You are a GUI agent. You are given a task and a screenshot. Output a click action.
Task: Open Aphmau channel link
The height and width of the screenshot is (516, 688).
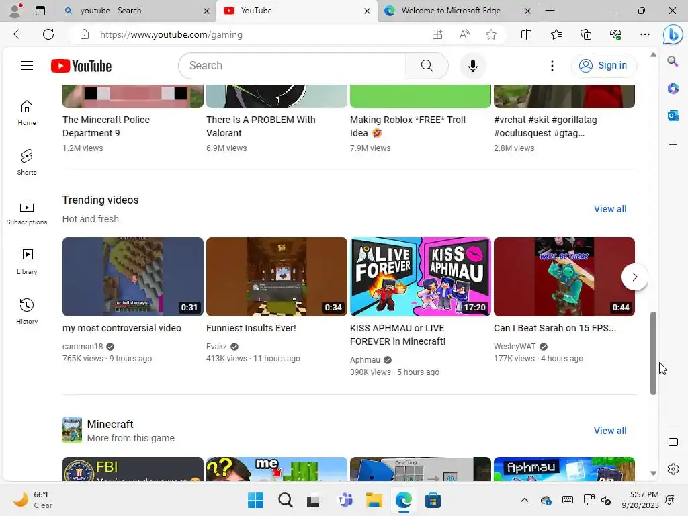365,360
